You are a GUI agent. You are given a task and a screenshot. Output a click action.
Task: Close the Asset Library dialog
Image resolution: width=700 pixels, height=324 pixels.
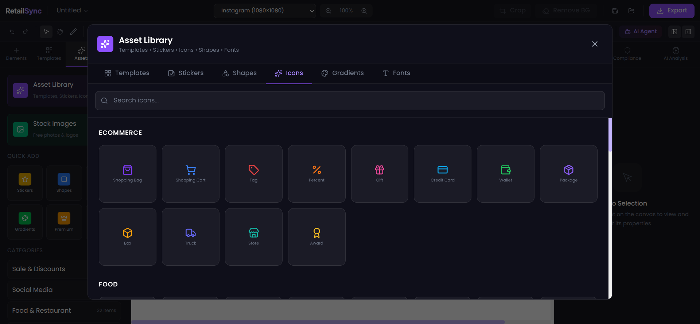pyautogui.click(x=595, y=44)
